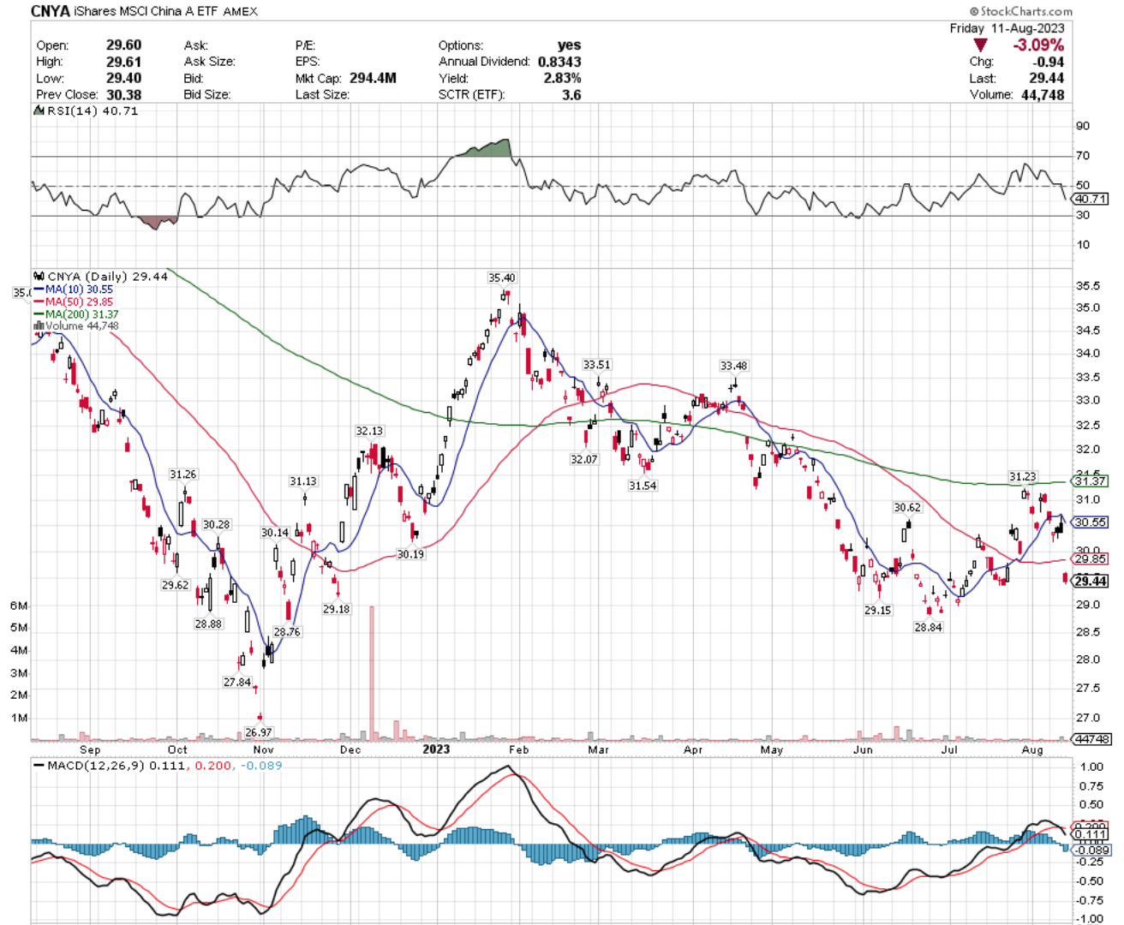This screenshot has width=1124, height=925.
Task: Click the 28.84 price annotation
Action: (x=928, y=627)
